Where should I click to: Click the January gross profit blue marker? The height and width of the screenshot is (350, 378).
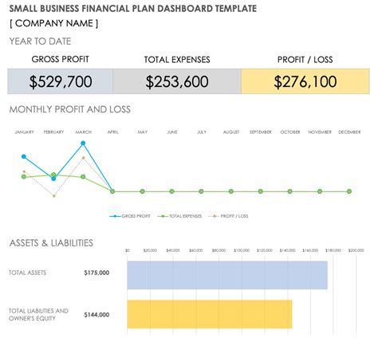pos(24,156)
